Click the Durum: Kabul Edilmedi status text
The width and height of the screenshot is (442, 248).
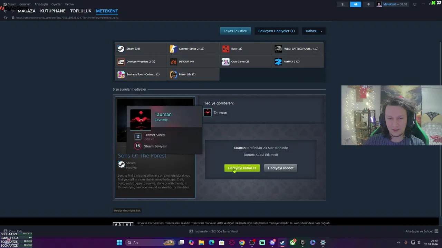click(261, 155)
